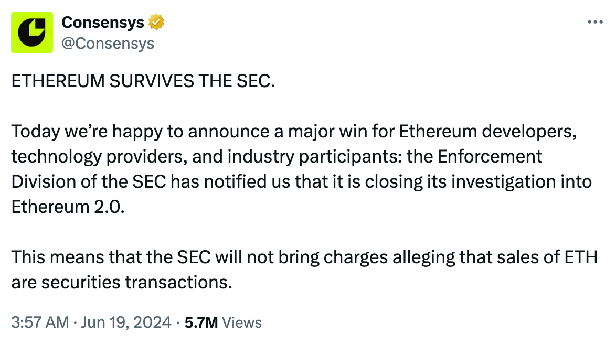The width and height of the screenshot is (616, 344).
Task: Open the tweet via its timestamp
Action: click(38, 322)
